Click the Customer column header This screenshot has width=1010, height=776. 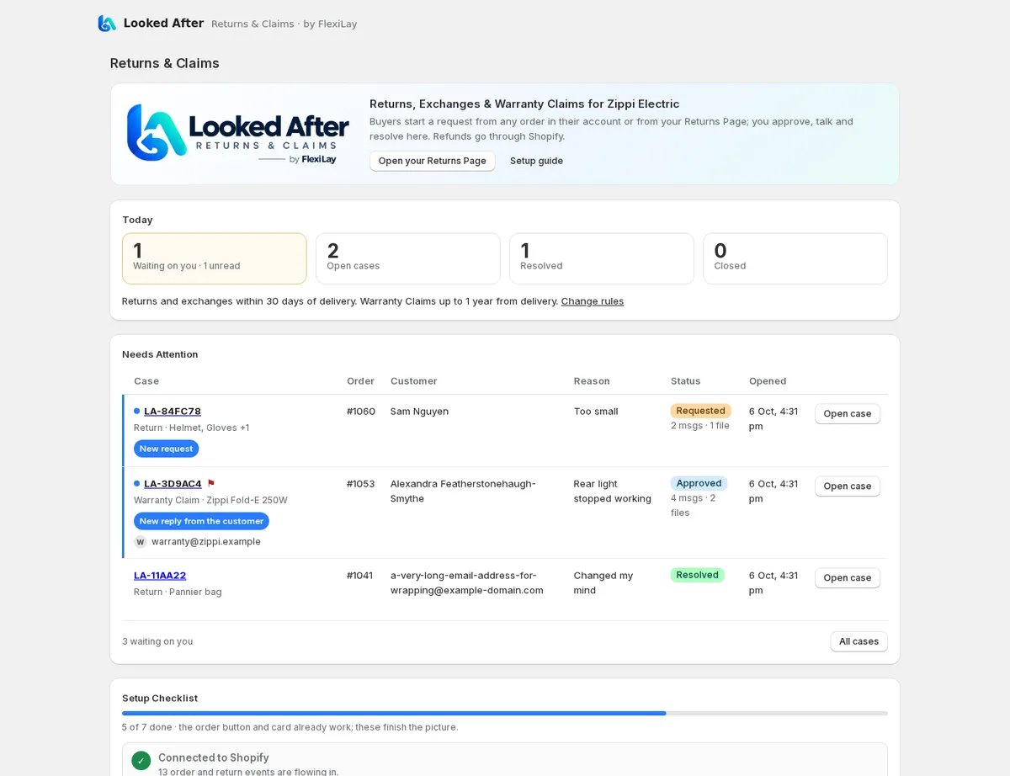pos(414,381)
